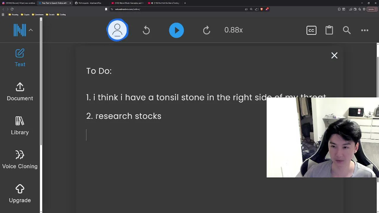
Task: Click the rewind backward icon
Action: [x=146, y=30]
